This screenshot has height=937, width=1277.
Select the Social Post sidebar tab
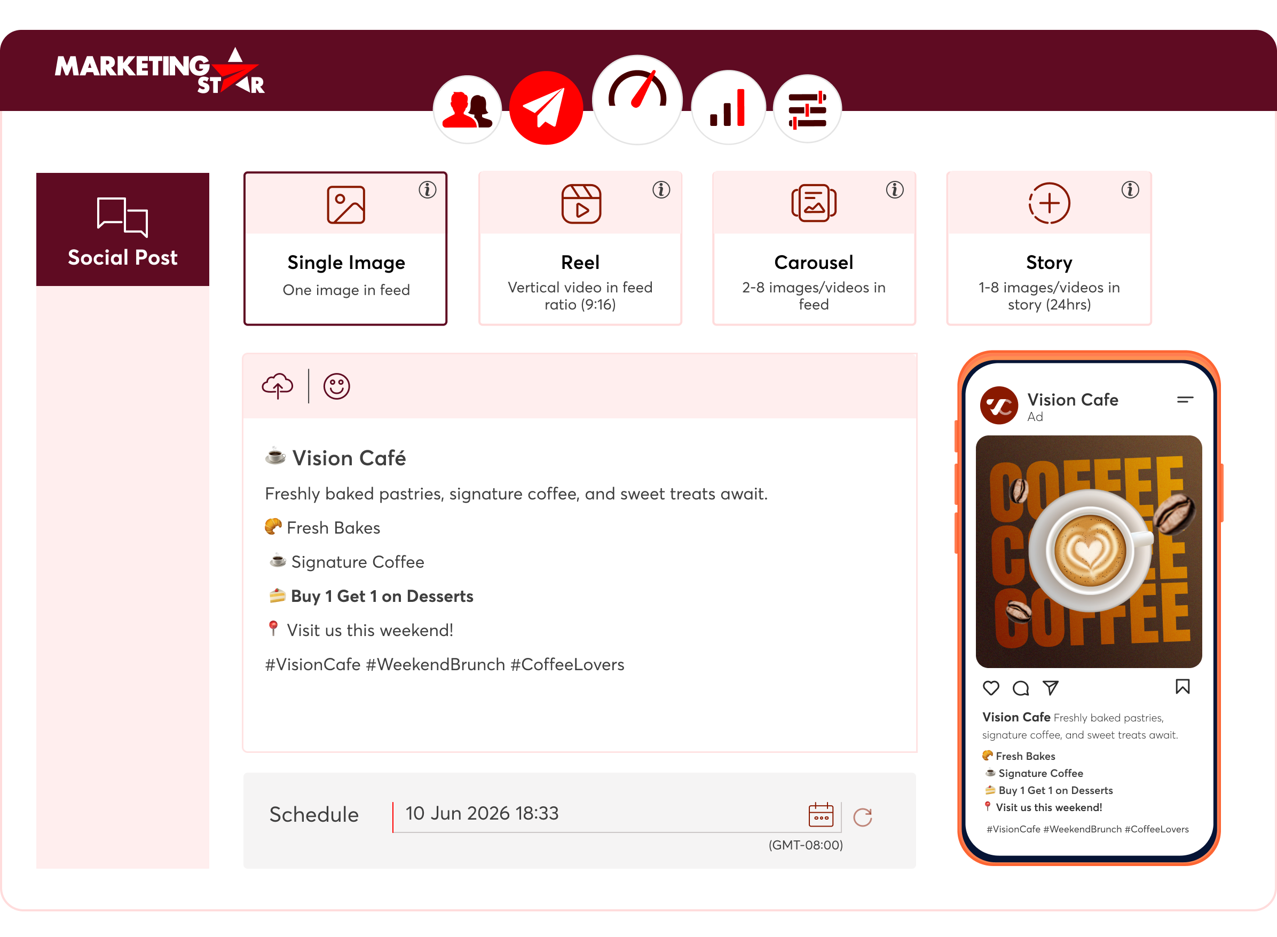123,229
